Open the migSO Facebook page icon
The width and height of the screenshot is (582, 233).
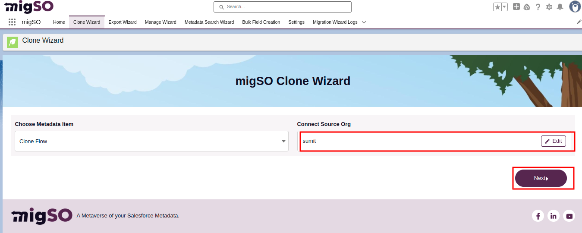(538, 216)
